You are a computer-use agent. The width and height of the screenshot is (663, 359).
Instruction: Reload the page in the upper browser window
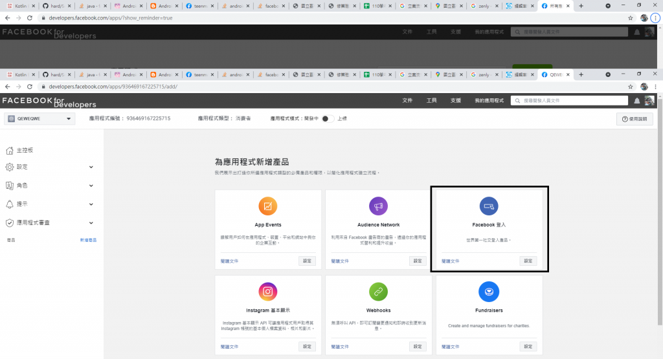(x=30, y=18)
